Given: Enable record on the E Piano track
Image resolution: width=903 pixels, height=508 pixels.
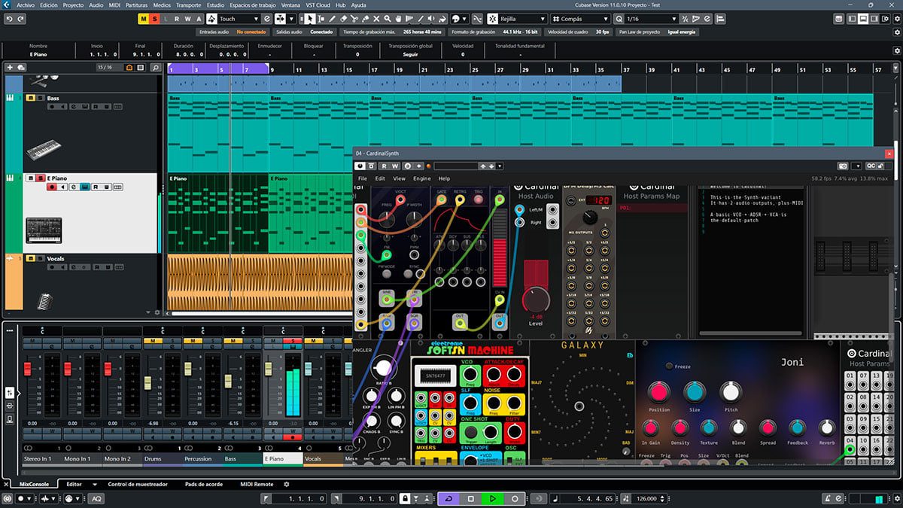Looking at the screenshot, I should pyautogui.click(x=52, y=187).
